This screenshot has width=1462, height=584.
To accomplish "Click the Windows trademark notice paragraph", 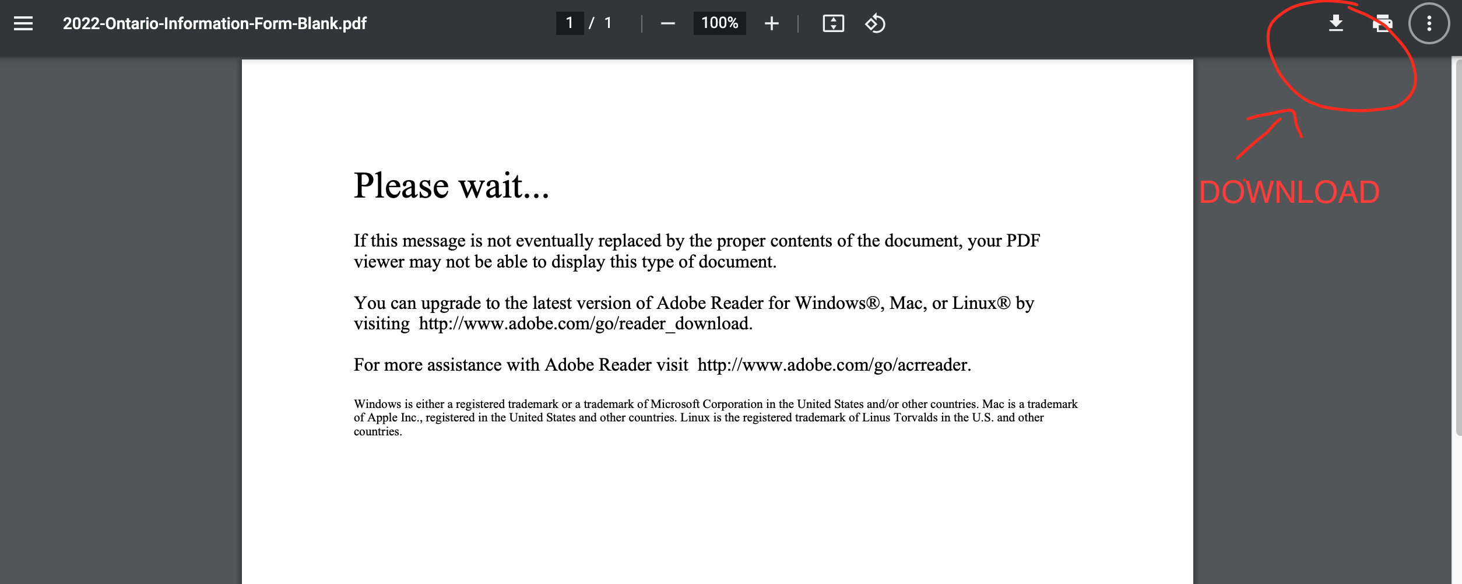I will [x=715, y=417].
